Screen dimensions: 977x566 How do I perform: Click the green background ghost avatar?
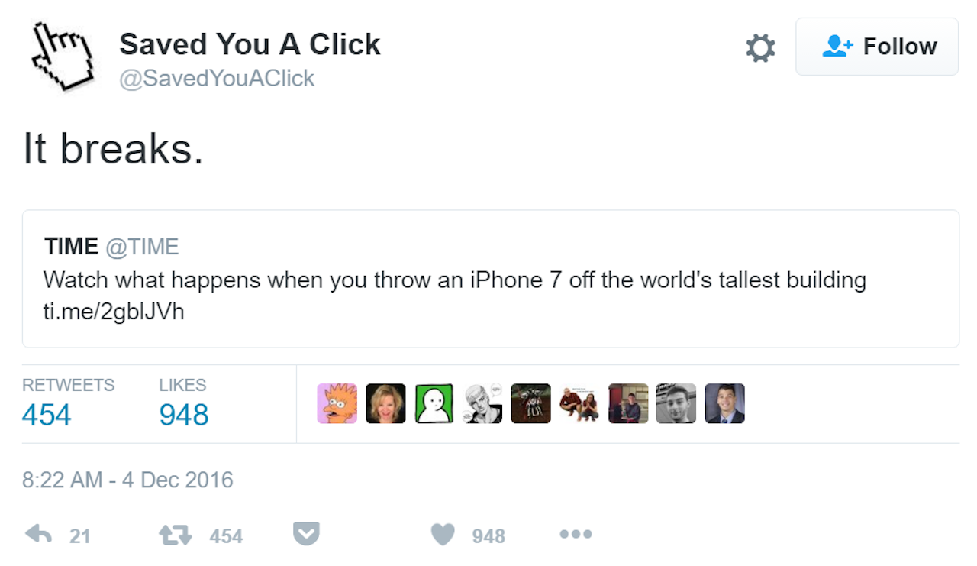coord(434,403)
